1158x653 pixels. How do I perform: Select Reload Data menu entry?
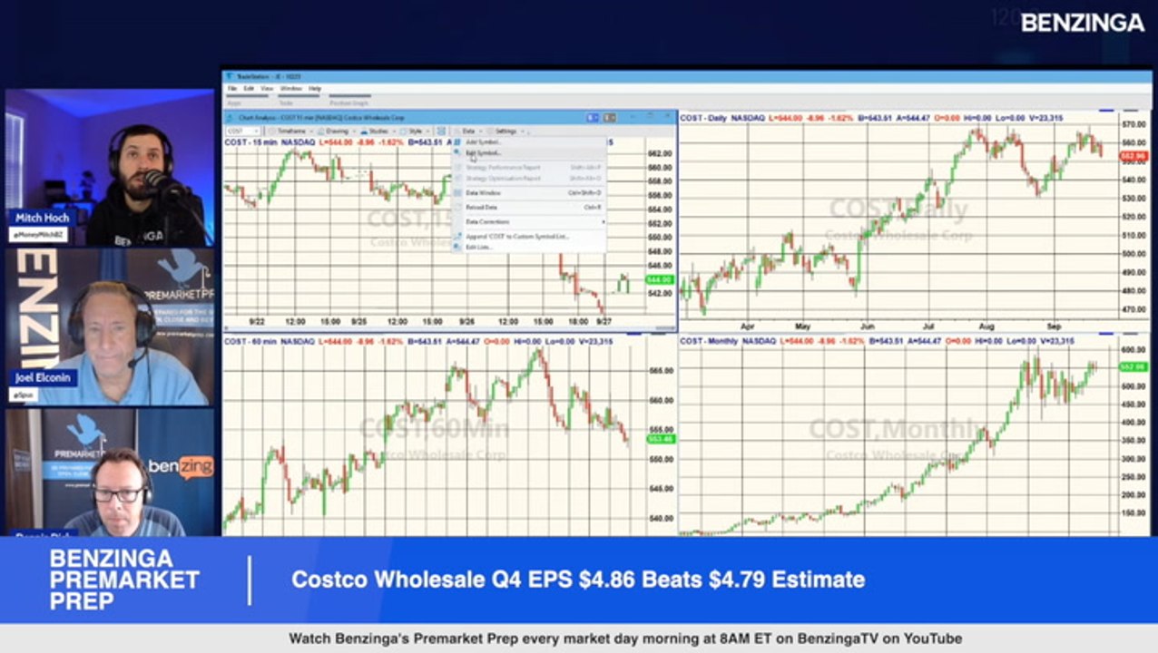[528, 208]
